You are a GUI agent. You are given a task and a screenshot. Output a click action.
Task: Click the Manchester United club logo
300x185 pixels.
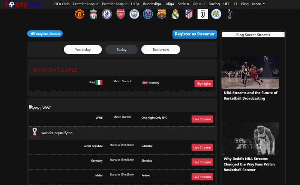(x=79, y=14)
